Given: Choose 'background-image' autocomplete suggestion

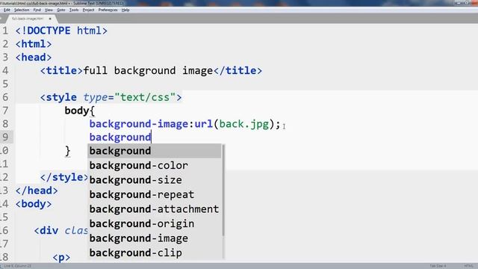Looking at the screenshot, I should point(155,238).
